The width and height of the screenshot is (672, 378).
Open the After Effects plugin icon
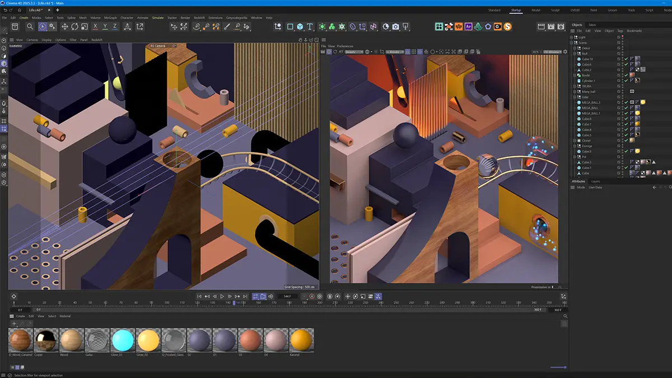(x=469, y=26)
